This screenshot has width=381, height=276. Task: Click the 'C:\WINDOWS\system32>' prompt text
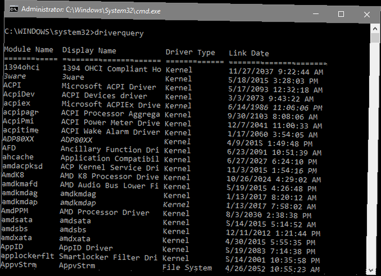49,32
